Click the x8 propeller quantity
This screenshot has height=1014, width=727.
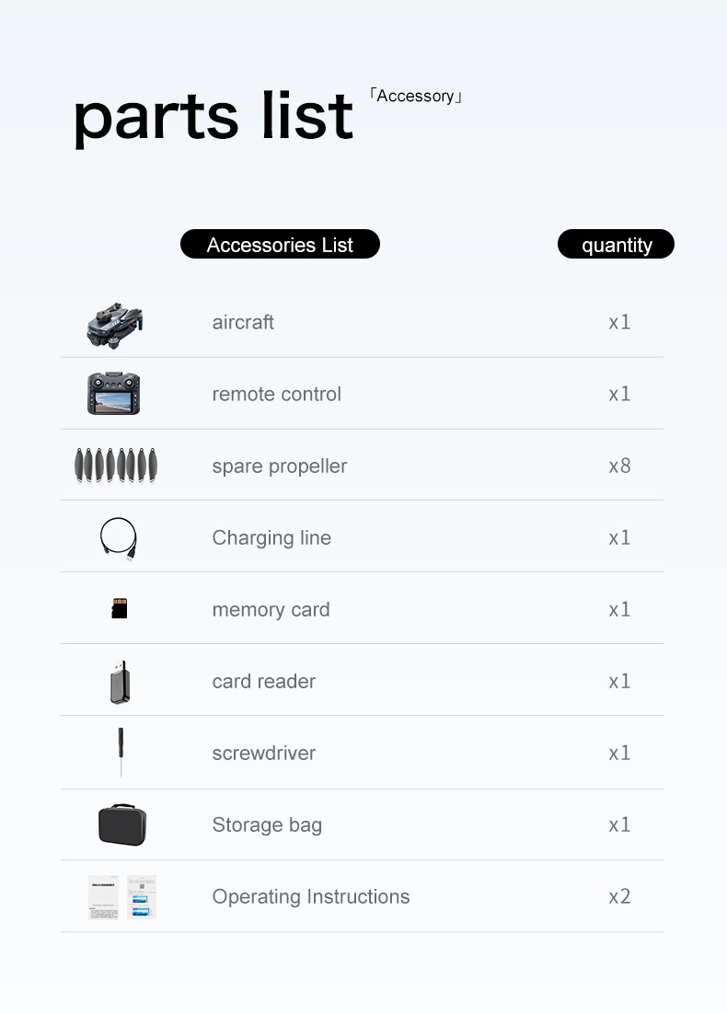point(619,466)
